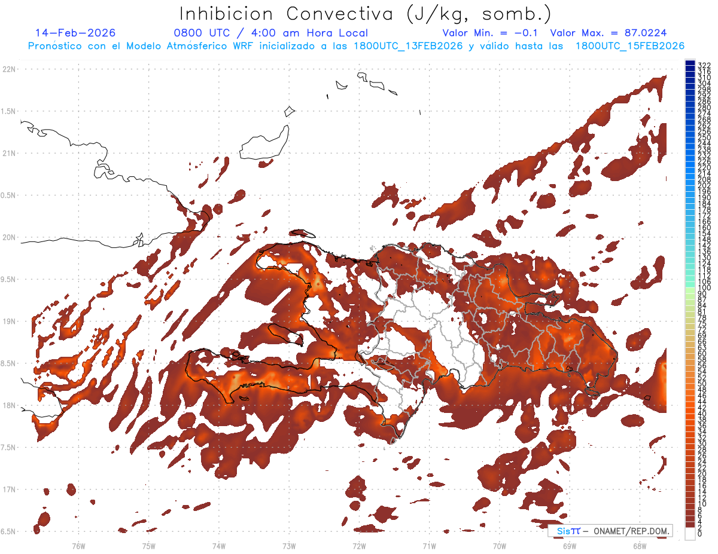The height and width of the screenshot is (554, 718).
Task: Click the "202" value on the color scale
Action: [704, 185]
